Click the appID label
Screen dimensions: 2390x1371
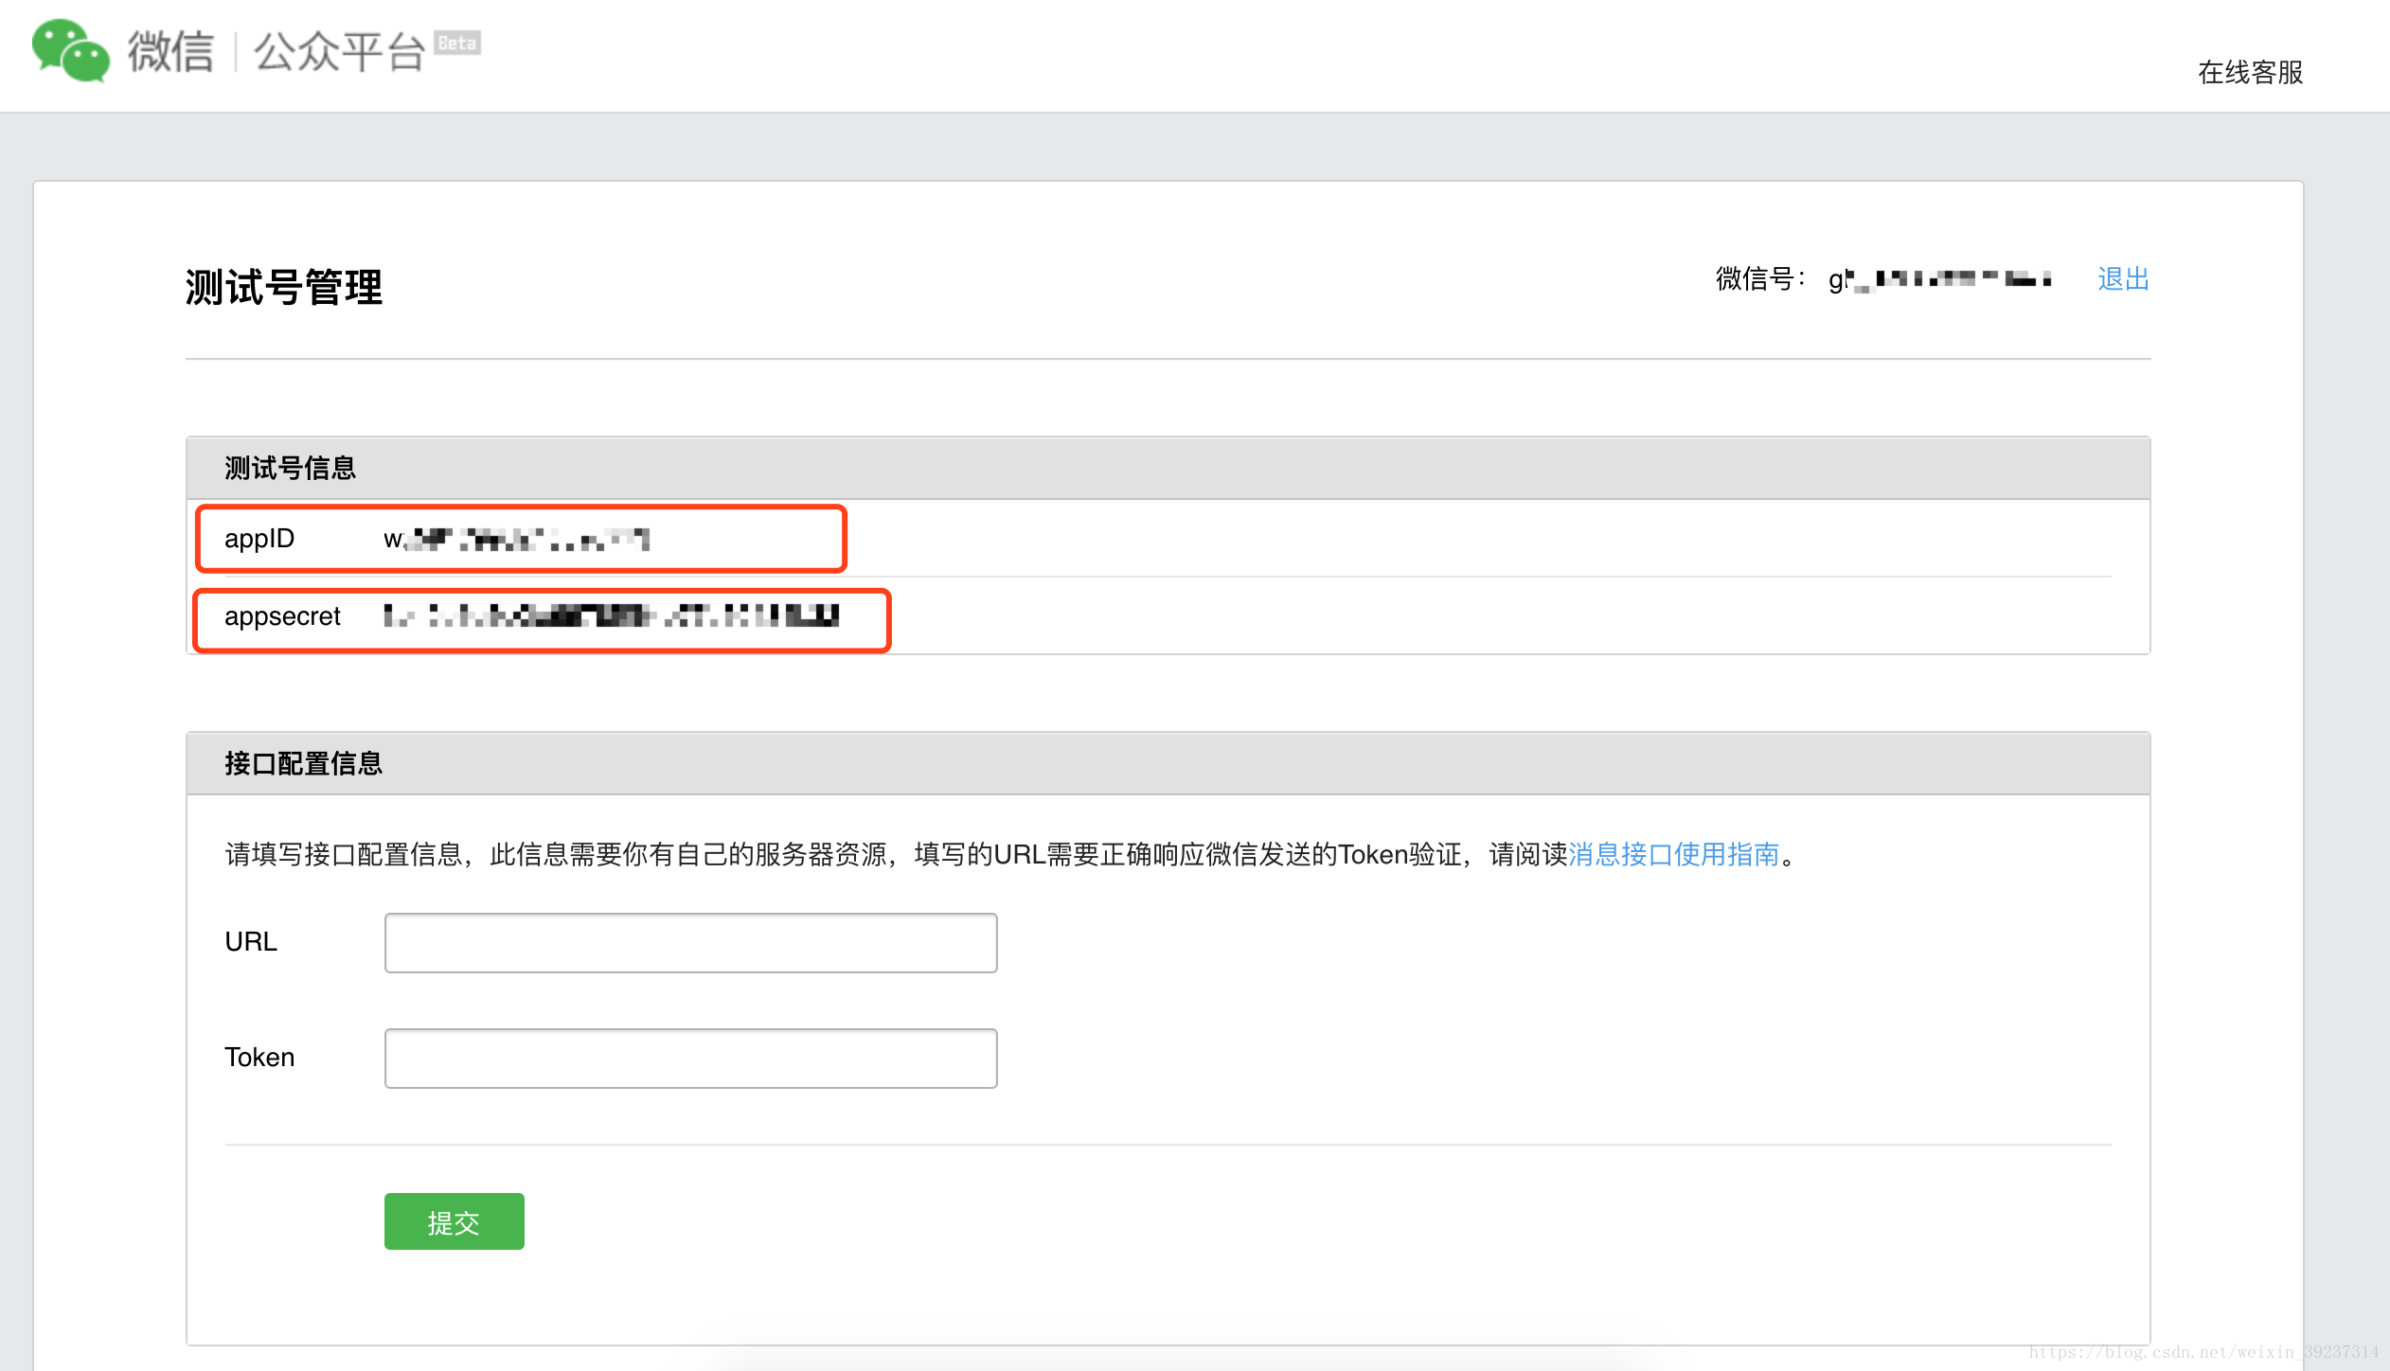(x=259, y=539)
